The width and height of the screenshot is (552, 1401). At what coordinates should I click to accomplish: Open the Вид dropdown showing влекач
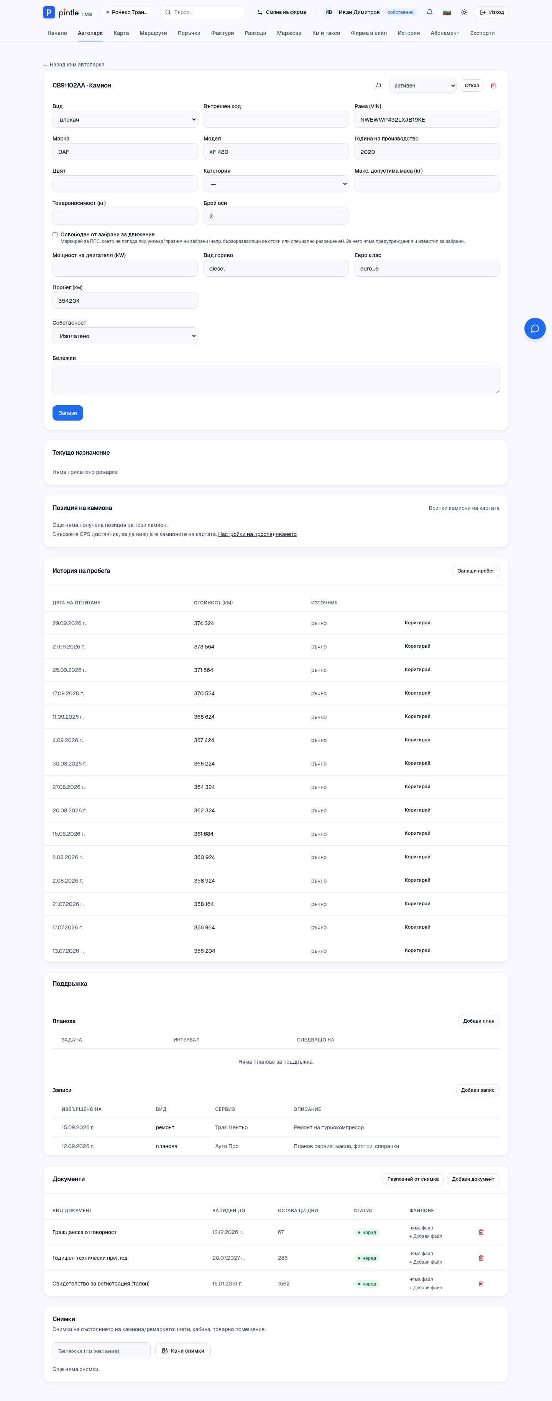125,120
